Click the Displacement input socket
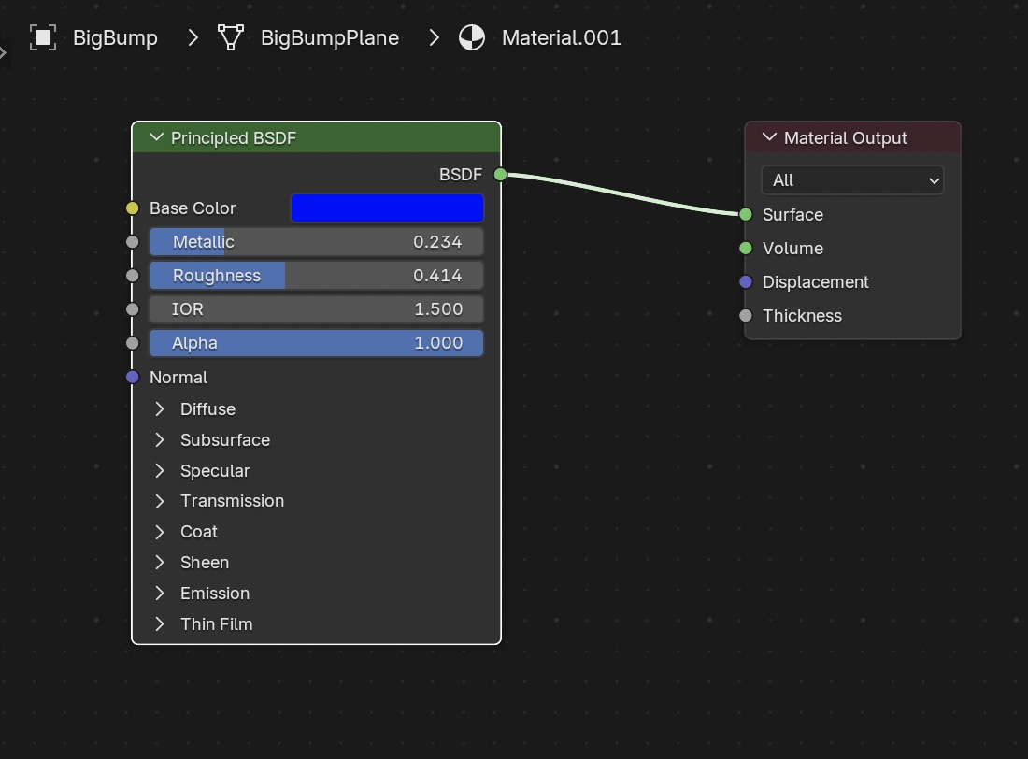The image size is (1028, 759). [x=746, y=282]
